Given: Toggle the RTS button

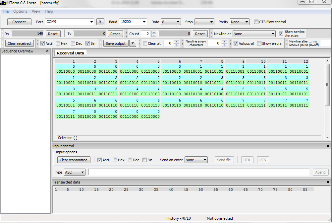Looking at the screenshot, I should coord(263,160).
